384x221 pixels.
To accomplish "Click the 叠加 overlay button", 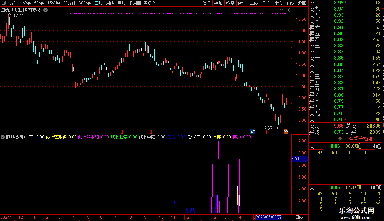I will [x=218, y=3].
